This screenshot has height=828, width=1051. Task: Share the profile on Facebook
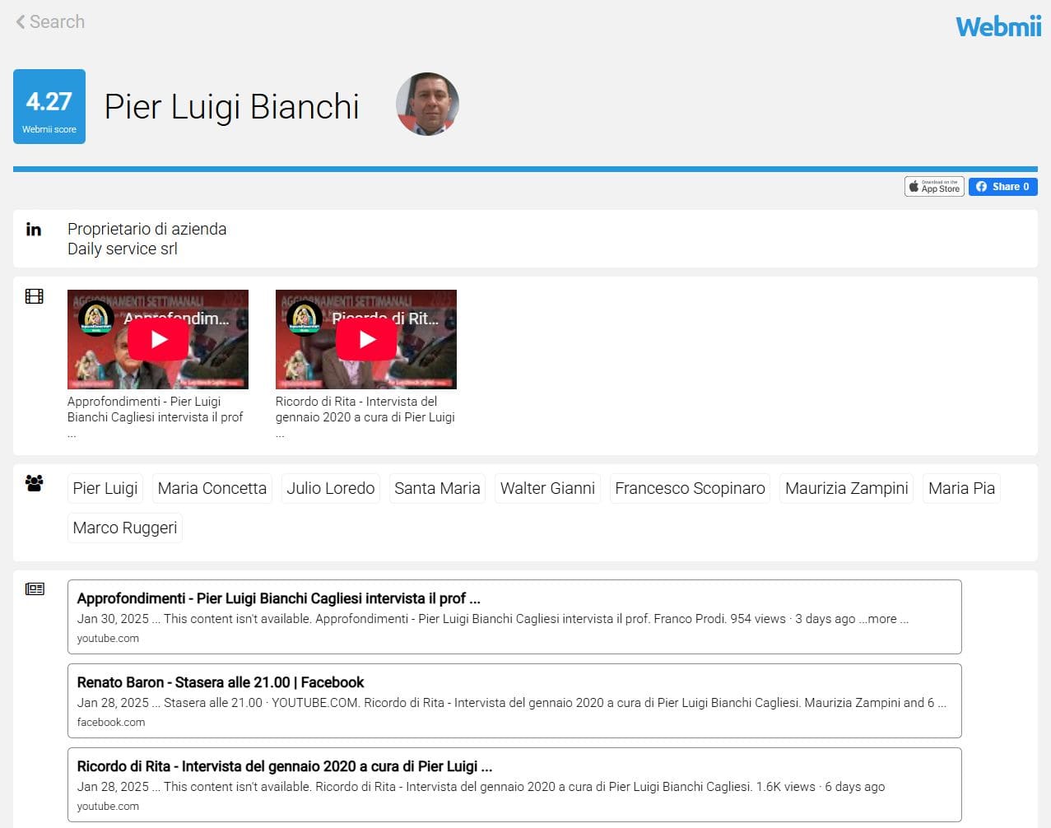[x=1002, y=187]
